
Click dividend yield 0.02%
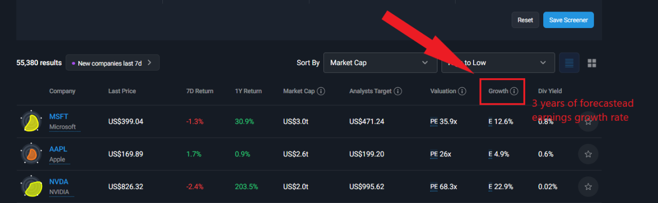pyautogui.click(x=548, y=186)
